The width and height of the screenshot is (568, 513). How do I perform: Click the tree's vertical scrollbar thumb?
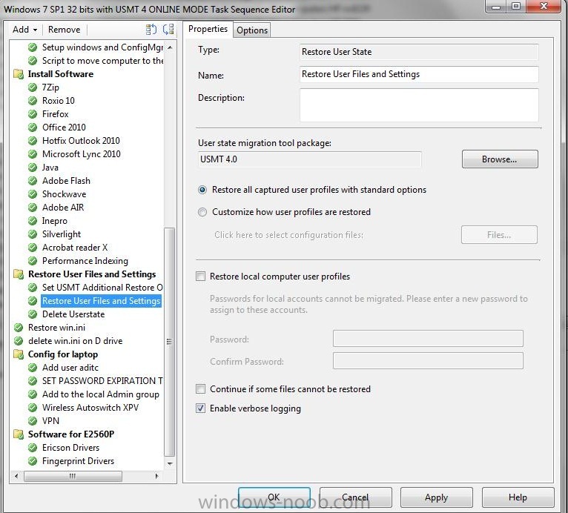coord(170,342)
